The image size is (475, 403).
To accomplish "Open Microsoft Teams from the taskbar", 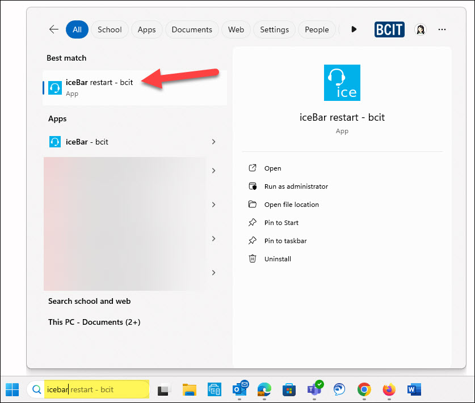I will click(x=314, y=389).
